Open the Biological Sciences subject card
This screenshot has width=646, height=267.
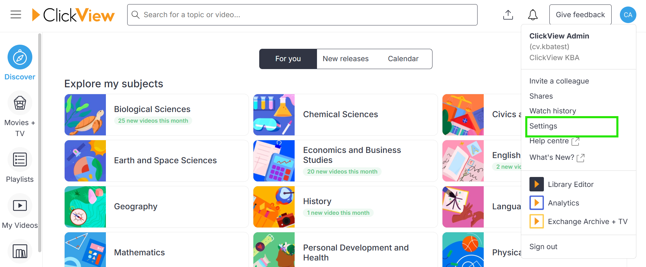tap(156, 115)
